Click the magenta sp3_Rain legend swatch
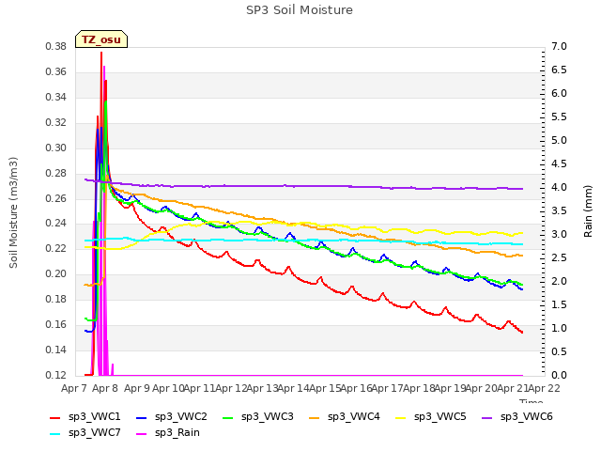Screen dimensions: 601x451 (x=142, y=434)
